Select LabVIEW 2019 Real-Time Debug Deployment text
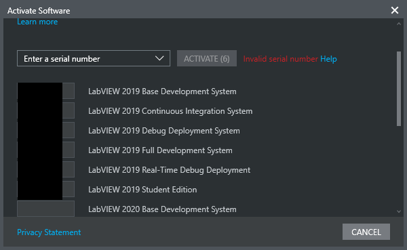Screen dimensions: 407x250 point(169,170)
